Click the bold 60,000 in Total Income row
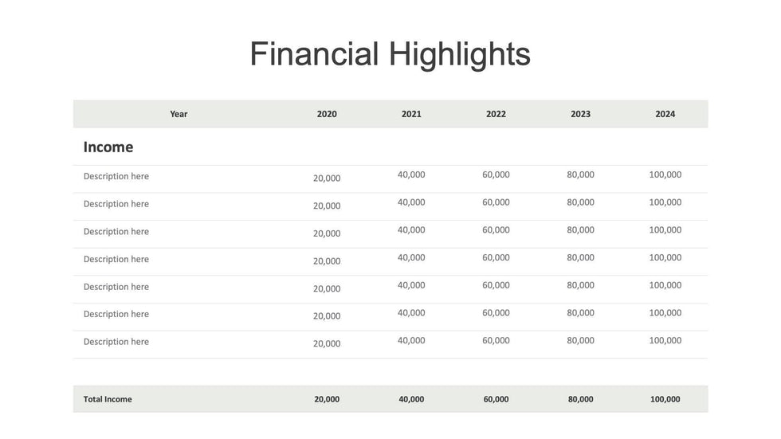 496,399
